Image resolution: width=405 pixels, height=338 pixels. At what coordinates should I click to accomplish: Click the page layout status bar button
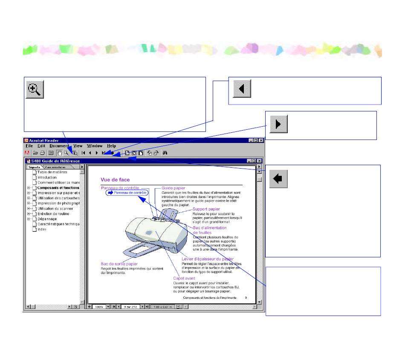coord(178,307)
